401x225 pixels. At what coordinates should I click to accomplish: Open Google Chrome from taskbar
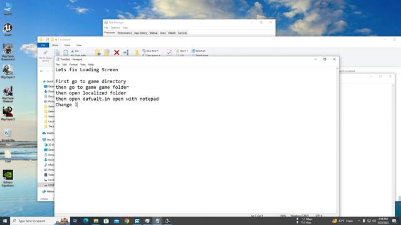[127, 221]
